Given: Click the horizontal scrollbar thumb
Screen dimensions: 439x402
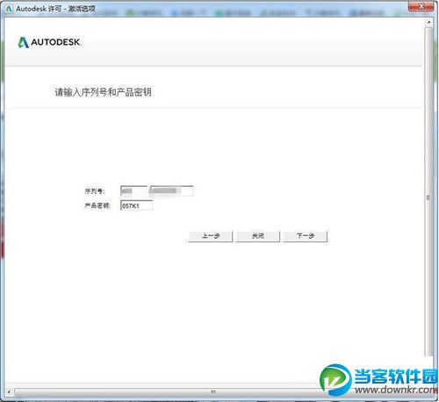Looking at the screenshot, I should point(213,391).
